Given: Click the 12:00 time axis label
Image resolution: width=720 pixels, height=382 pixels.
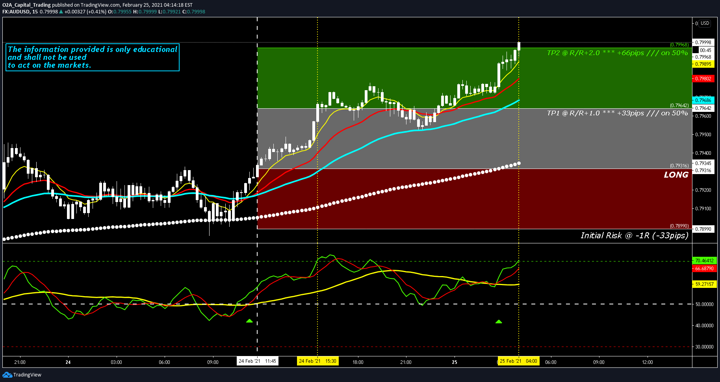Looking at the screenshot, I should pos(647,362).
